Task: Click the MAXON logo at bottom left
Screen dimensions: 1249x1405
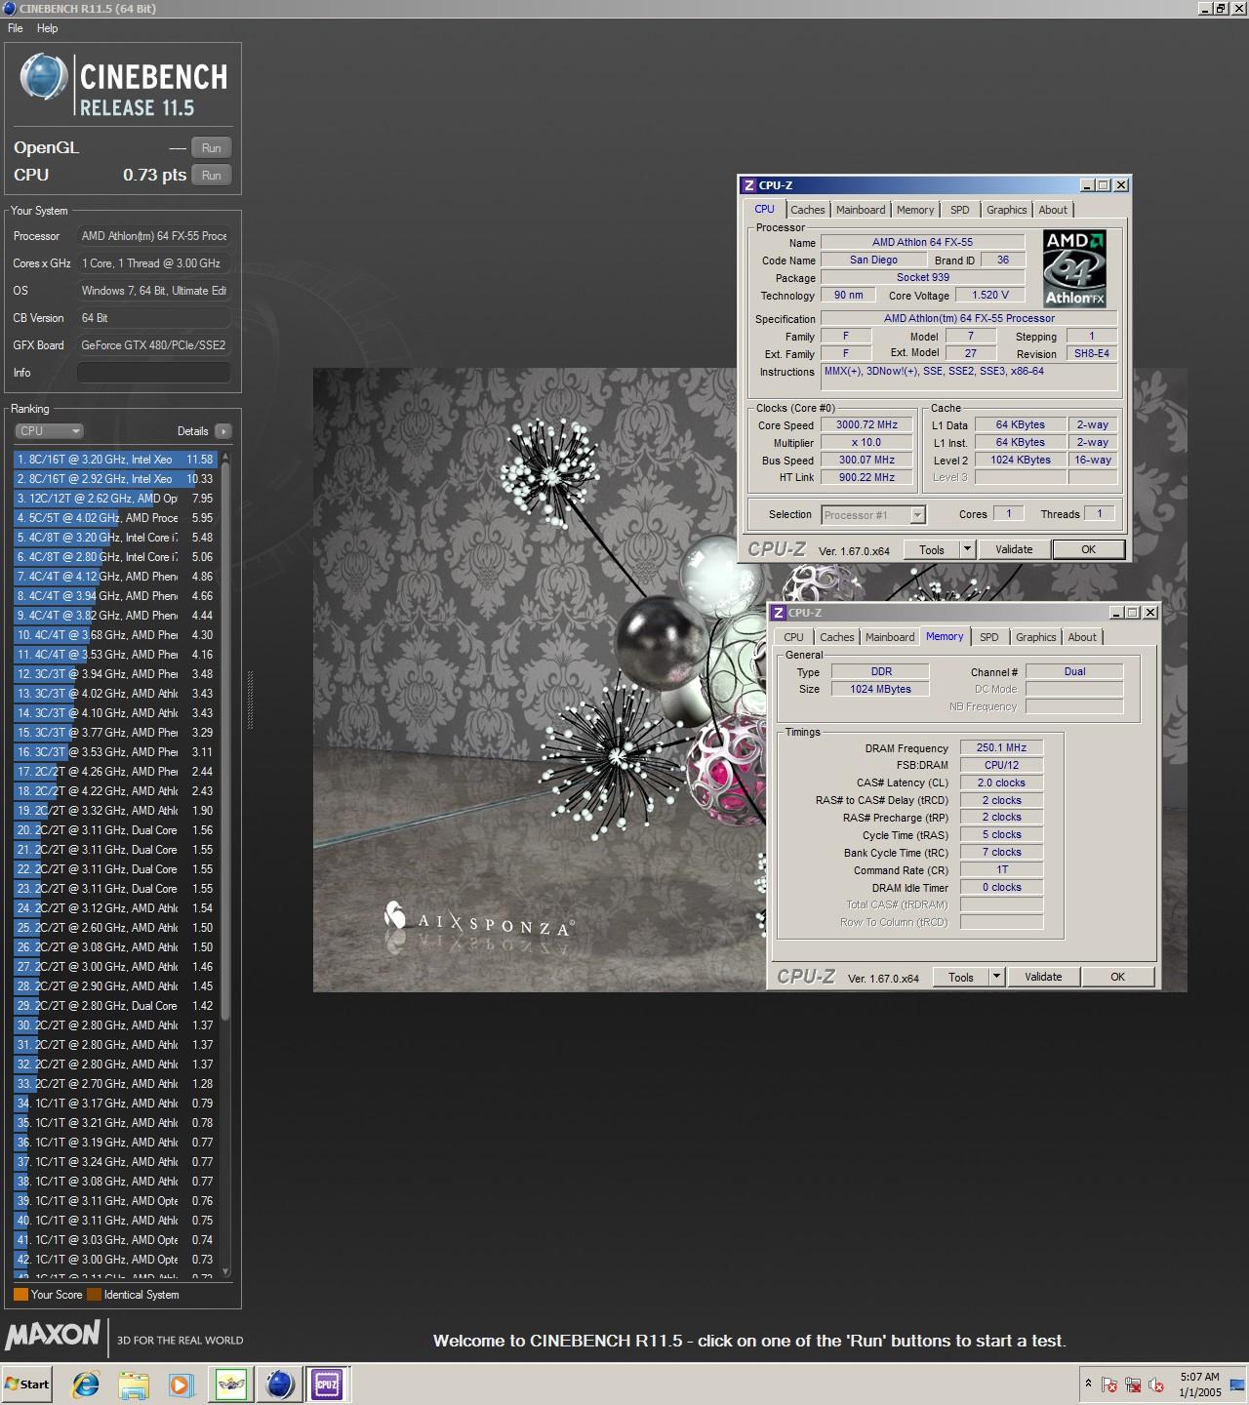Action: (53, 1334)
